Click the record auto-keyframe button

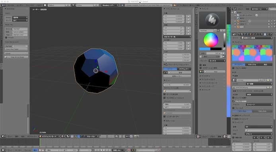[x=129, y=150]
